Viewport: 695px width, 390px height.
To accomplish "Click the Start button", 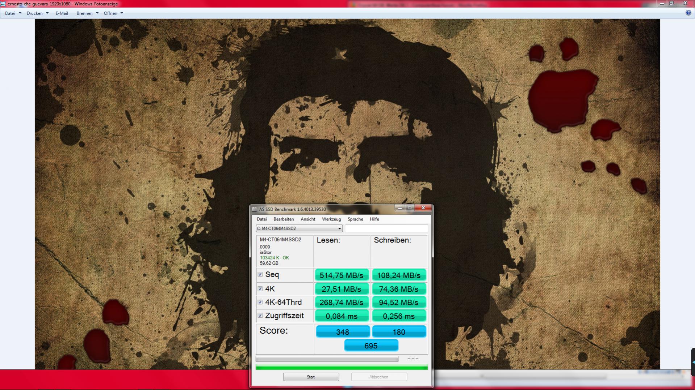I will tap(311, 377).
